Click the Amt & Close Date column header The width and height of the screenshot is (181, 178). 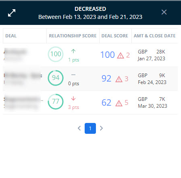tap(155, 36)
